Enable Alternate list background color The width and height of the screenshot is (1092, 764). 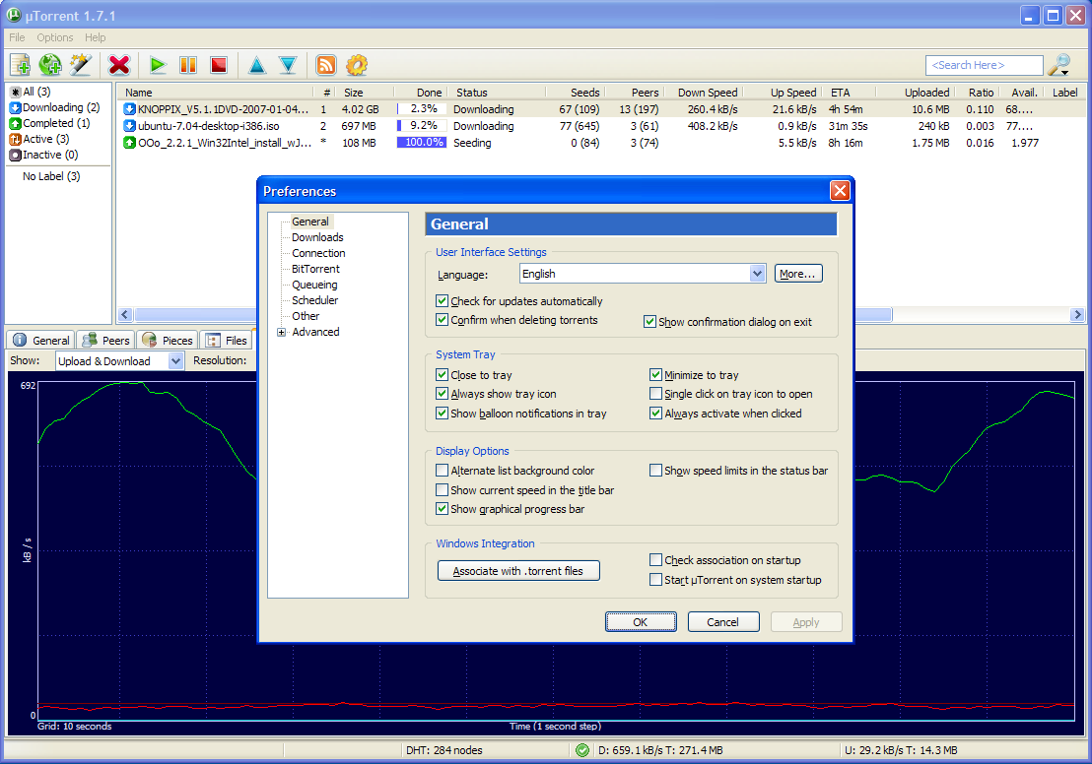(x=442, y=471)
